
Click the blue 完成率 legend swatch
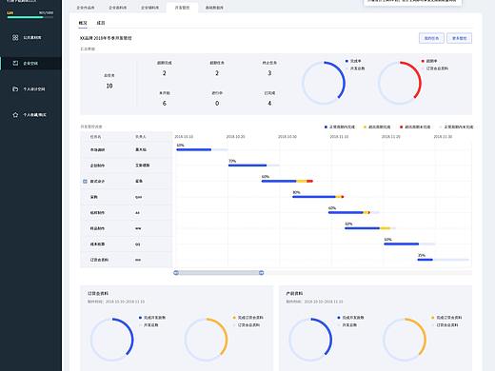(x=346, y=61)
